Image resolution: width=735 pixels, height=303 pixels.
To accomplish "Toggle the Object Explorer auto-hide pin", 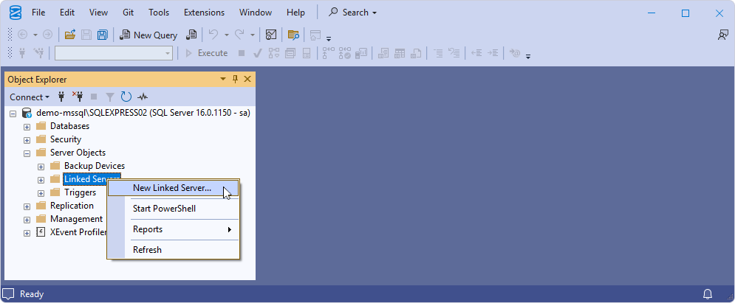I will [x=236, y=80].
